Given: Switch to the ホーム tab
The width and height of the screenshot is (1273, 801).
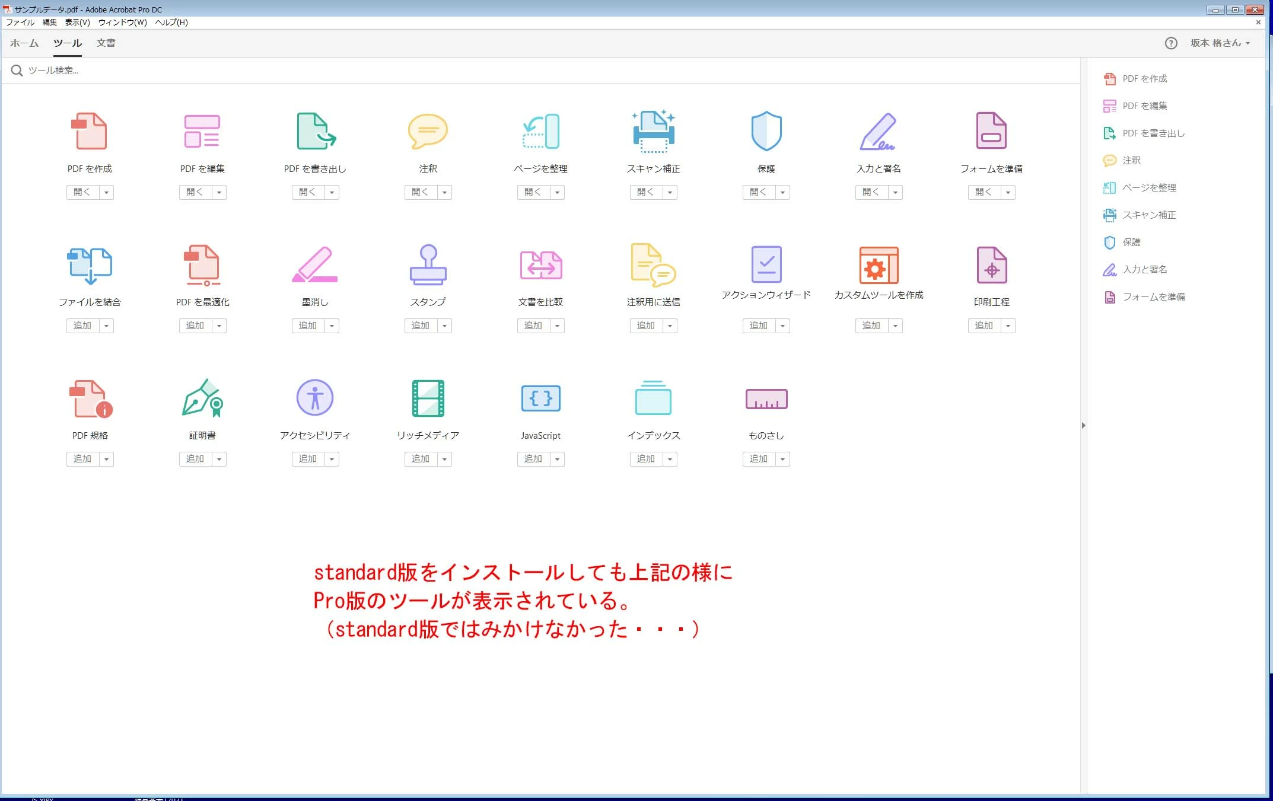Looking at the screenshot, I should pyautogui.click(x=24, y=43).
